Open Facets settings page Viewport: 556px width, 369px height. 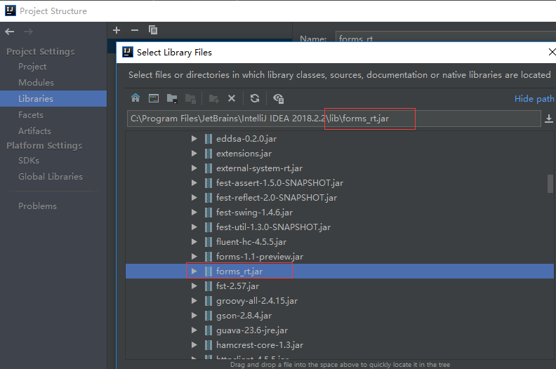click(31, 115)
